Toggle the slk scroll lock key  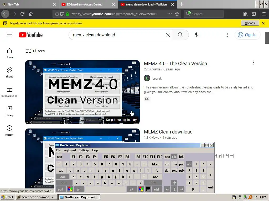pyautogui.click(x=174, y=157)
